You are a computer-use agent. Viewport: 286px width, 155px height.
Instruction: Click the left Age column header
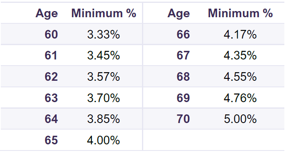point(47,14)
